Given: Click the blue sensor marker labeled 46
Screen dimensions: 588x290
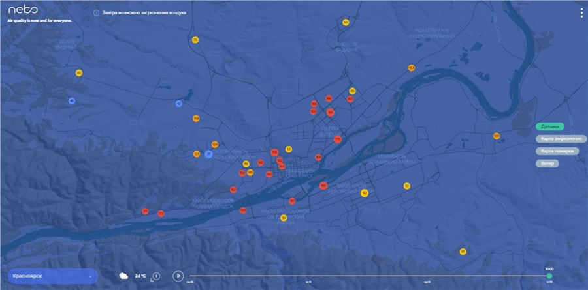Looking at the screenshot, I should pos(72,101).
